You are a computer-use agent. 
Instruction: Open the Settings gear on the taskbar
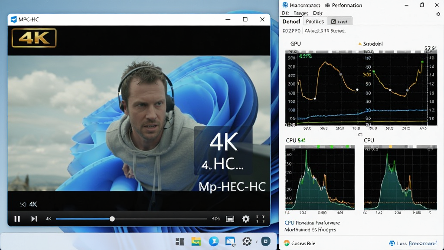point(247,241)
